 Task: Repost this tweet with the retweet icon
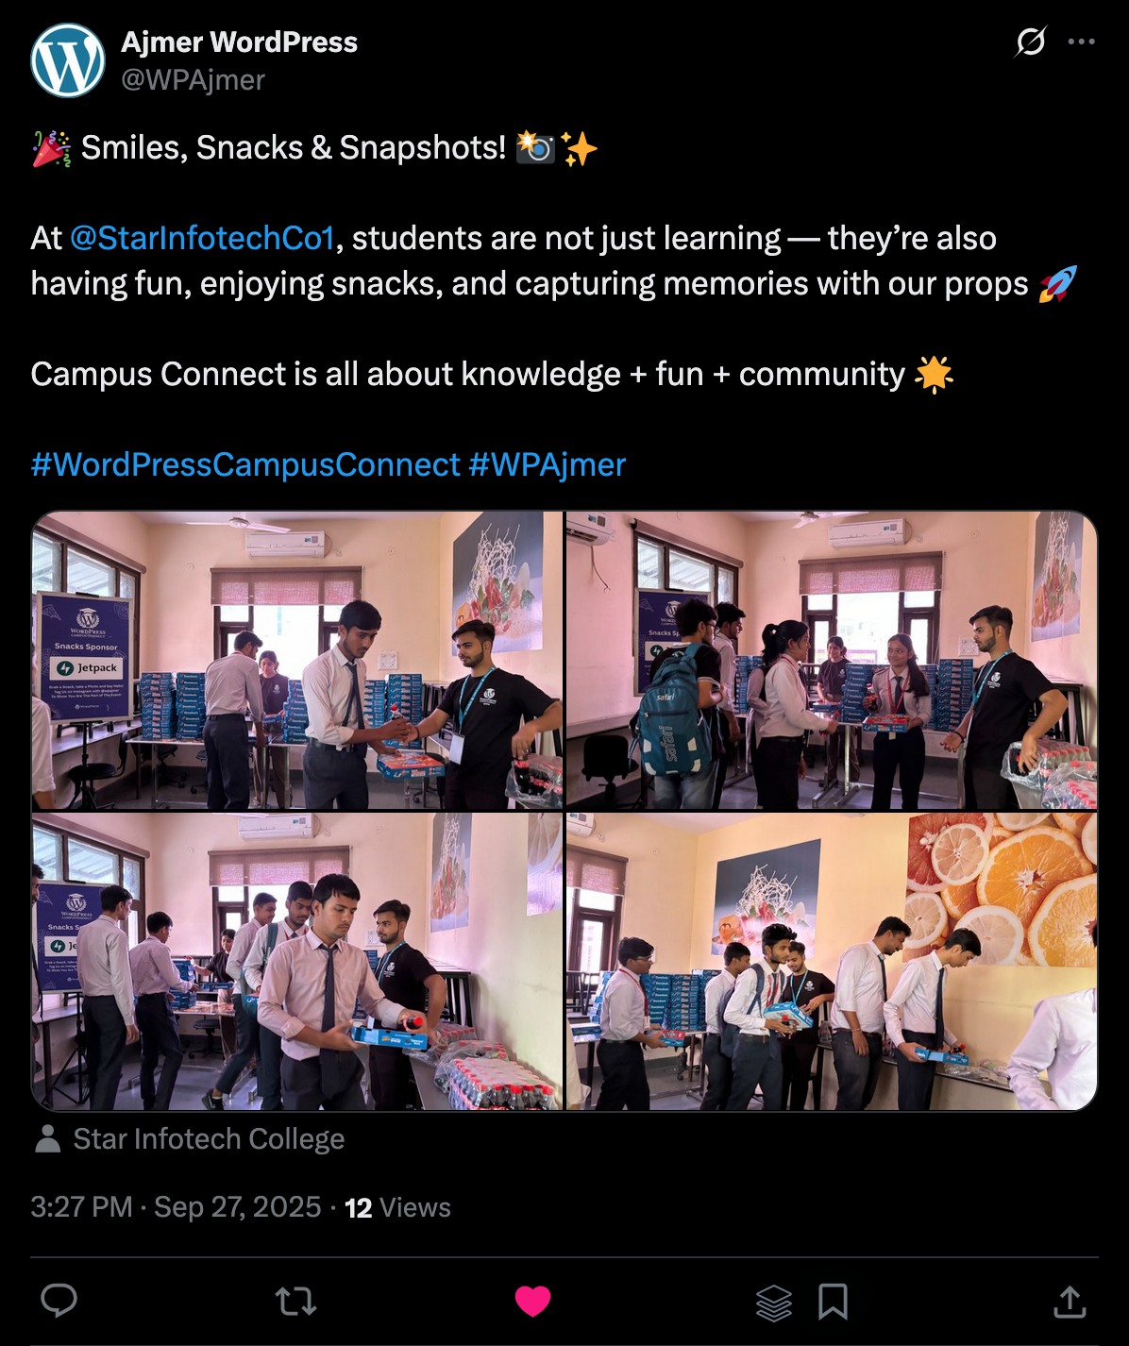[295, 1302]
